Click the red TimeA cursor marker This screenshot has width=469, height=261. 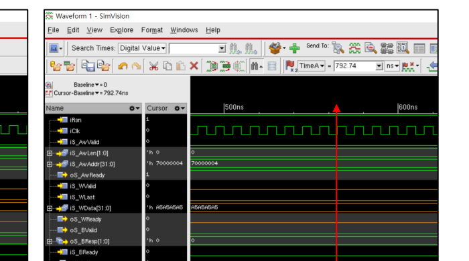(x=336, y=108)
